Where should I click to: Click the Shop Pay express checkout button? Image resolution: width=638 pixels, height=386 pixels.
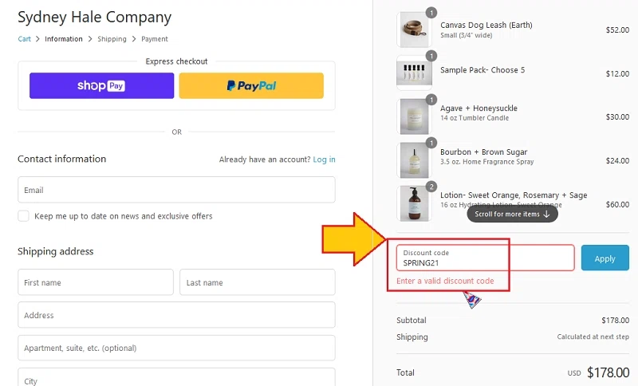tap(101, 86)
